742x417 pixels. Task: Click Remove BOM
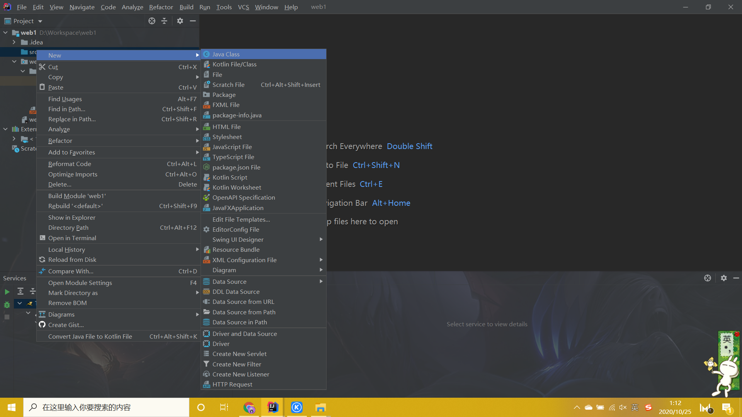[x=119, y=303]
